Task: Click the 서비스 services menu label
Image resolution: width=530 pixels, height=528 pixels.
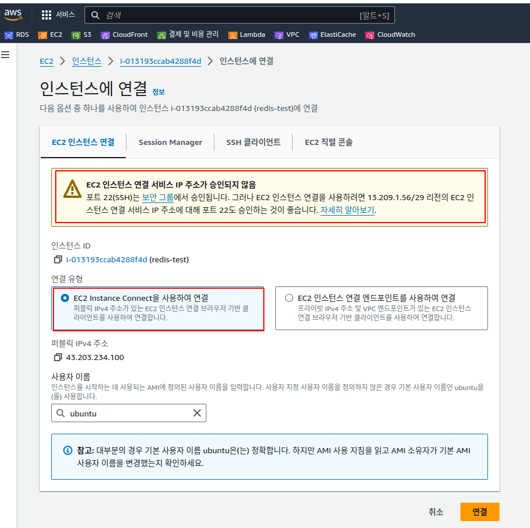Action: click(65, 14)
